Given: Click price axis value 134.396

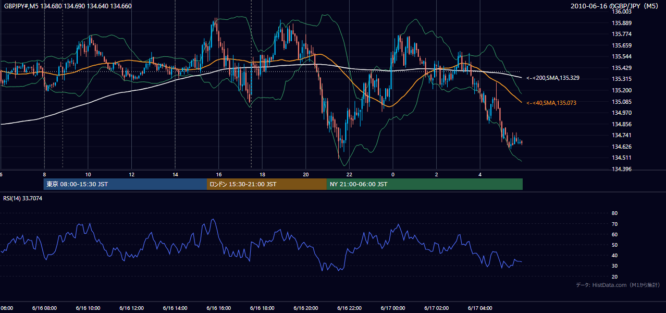Looking at the screenshot, I should pos(622,169).
